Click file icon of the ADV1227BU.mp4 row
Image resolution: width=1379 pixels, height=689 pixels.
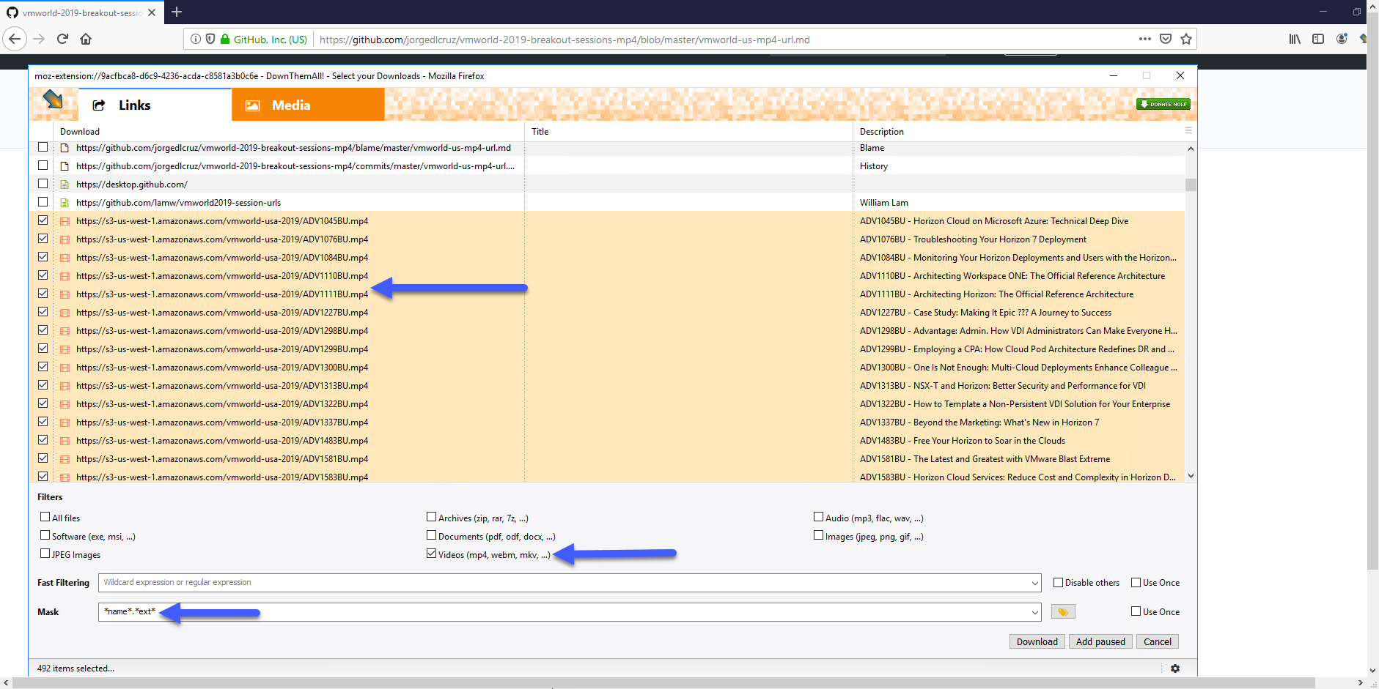(x=65, y=313)
